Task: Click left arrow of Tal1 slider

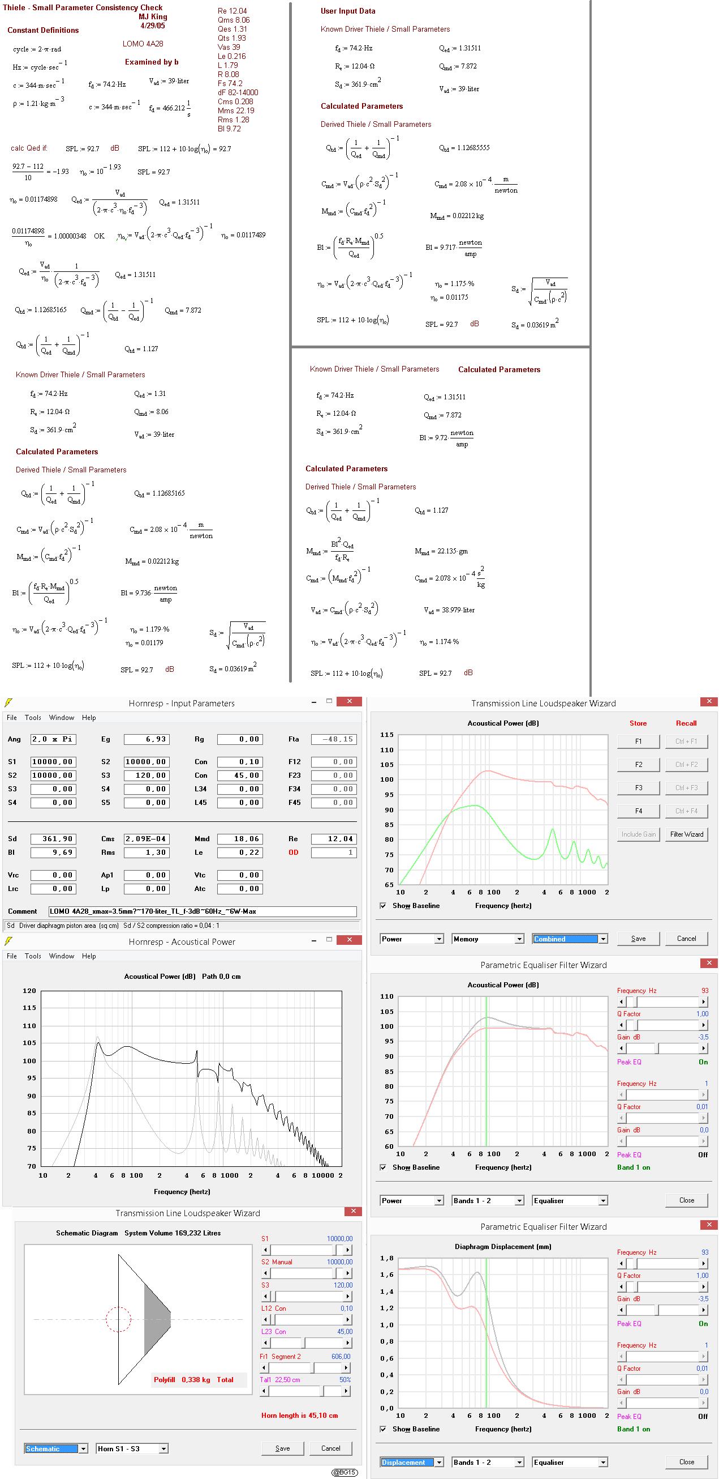Action: point(264,1391)
